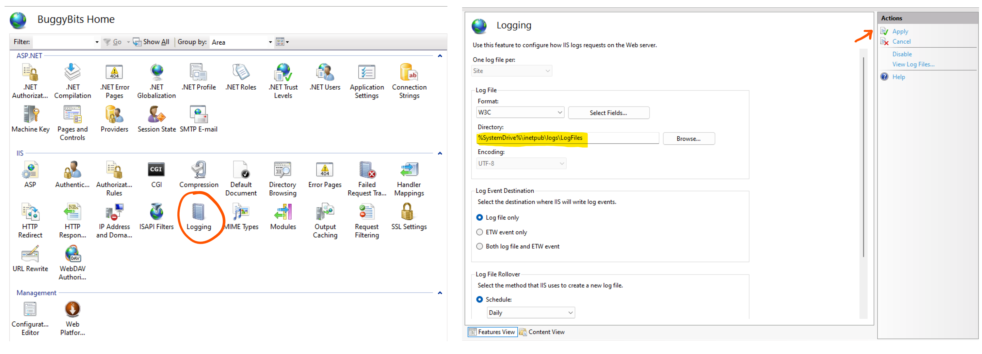This screenshot has height=354, width=982.
Task: Click Apply in the Actions pane
Action: click(900, 31)
